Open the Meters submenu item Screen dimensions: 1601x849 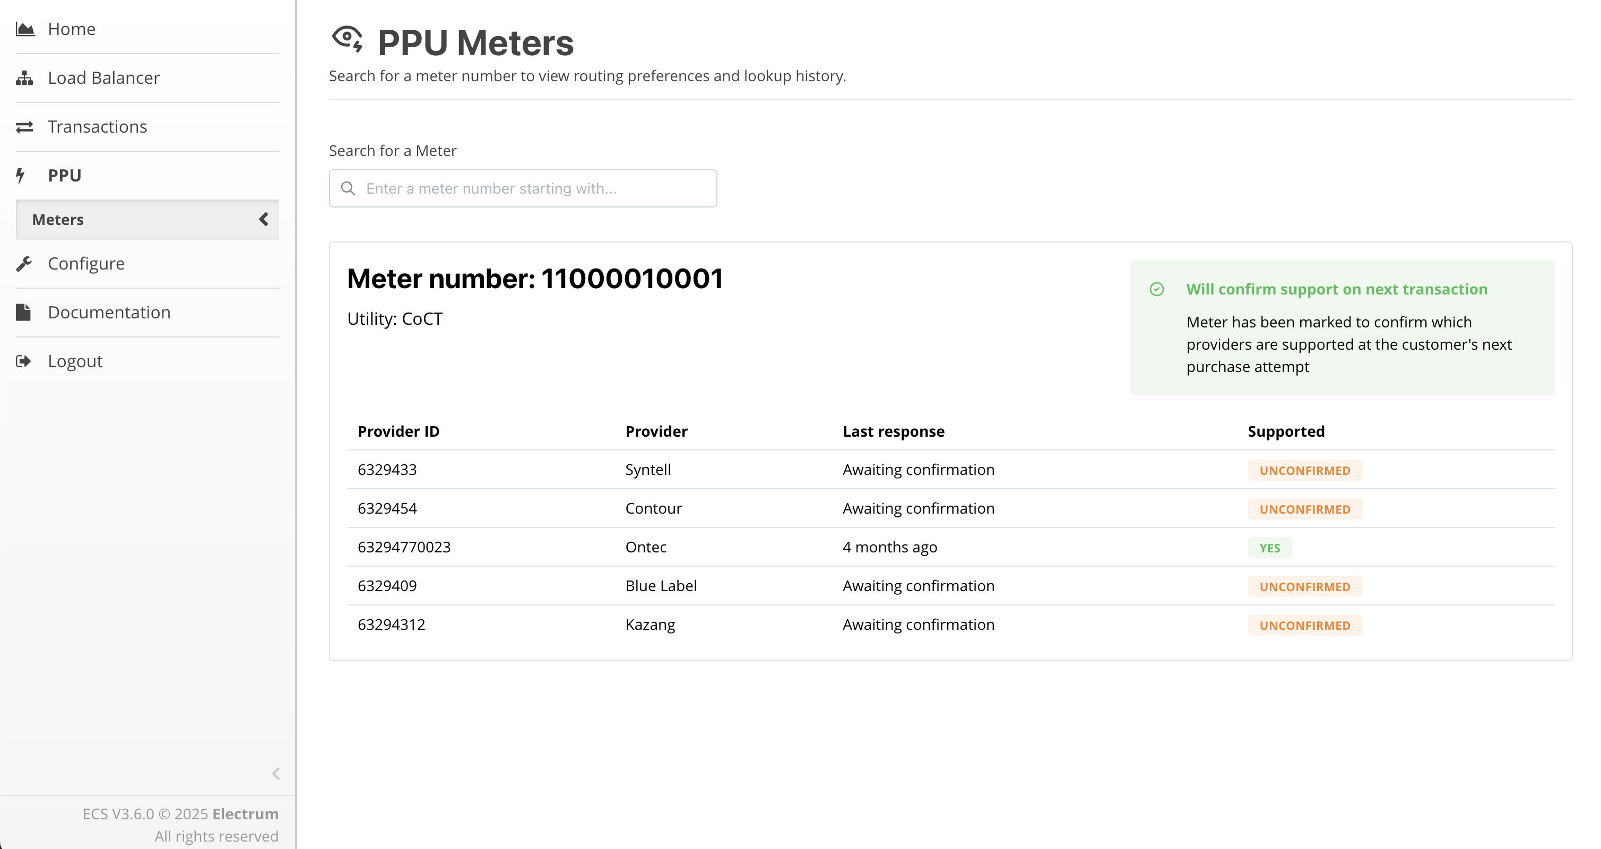58,219
